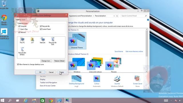The width and height of the screenshot is (183, 103).
Task: Open Recycle Bin on the desktop
Action: click(4, 5)
